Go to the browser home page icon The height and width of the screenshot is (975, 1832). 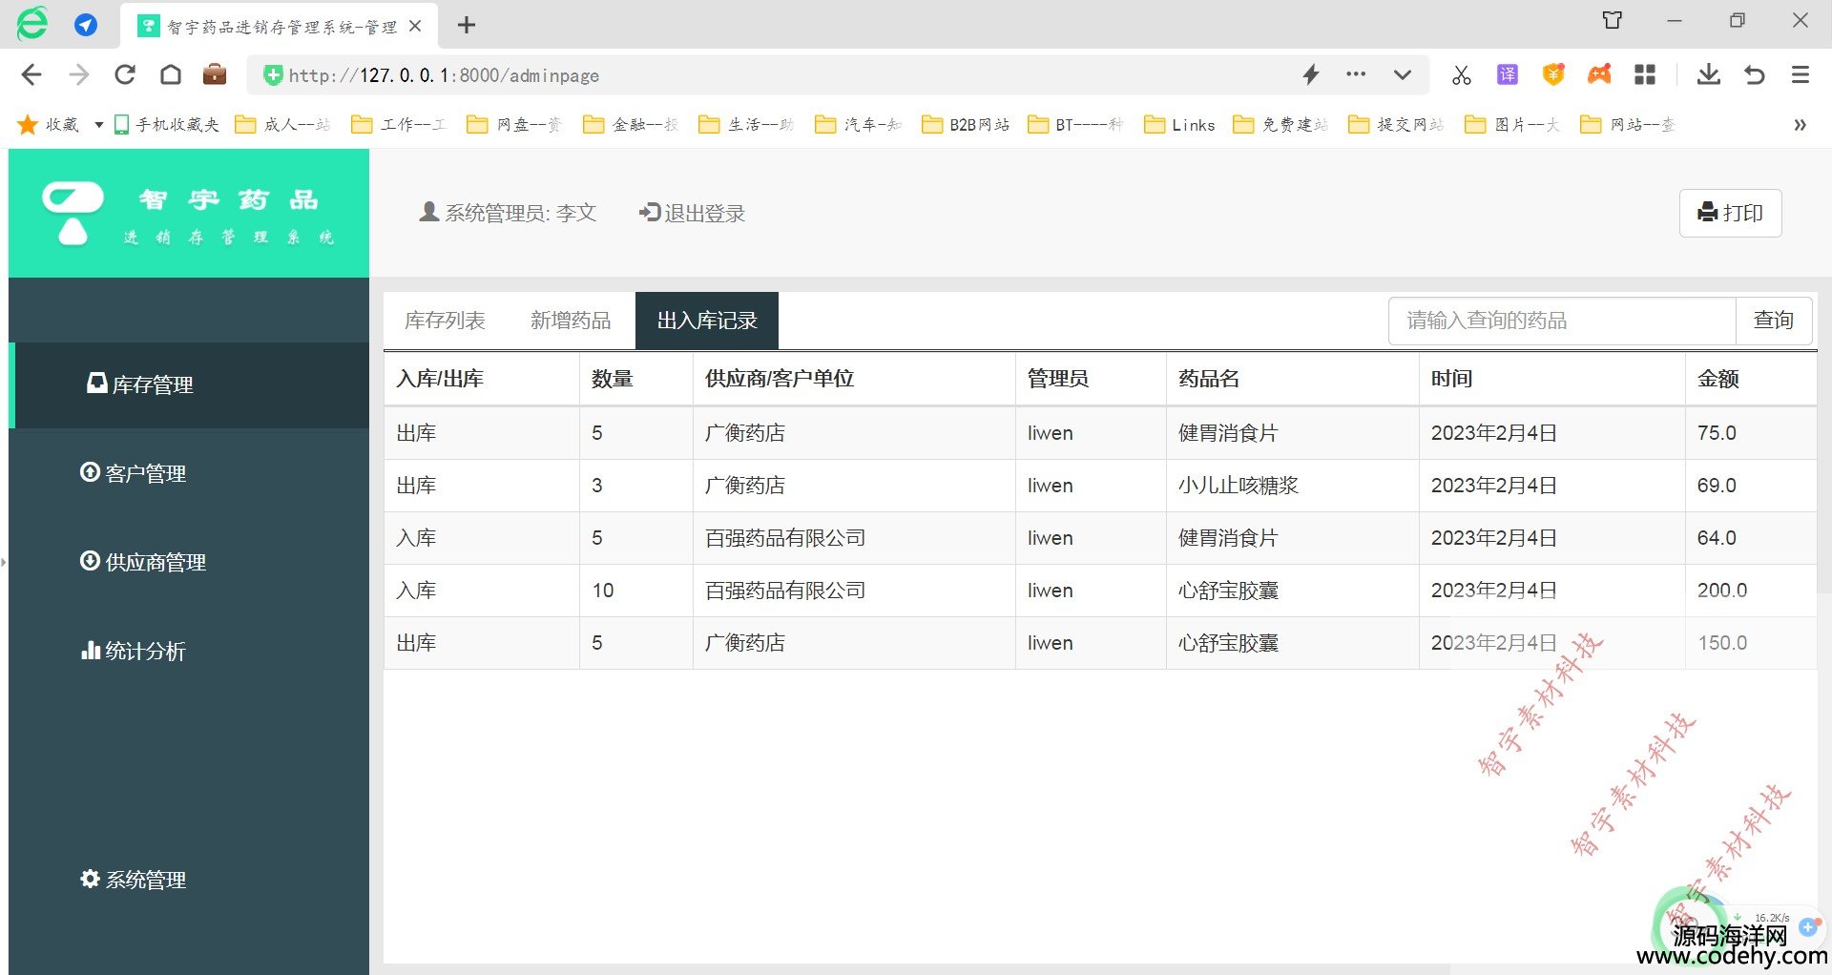[171, 74]
